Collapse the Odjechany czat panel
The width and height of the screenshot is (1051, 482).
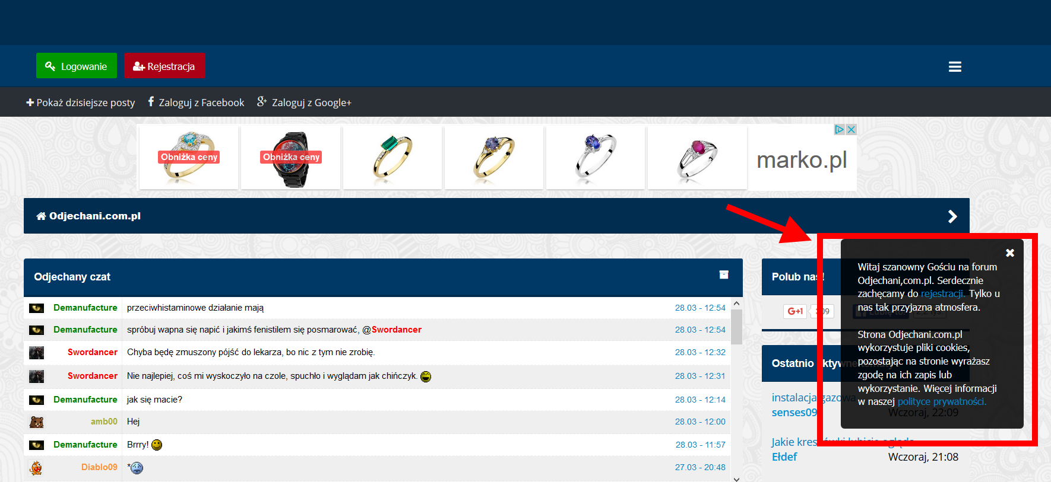(x=724, y=274)
